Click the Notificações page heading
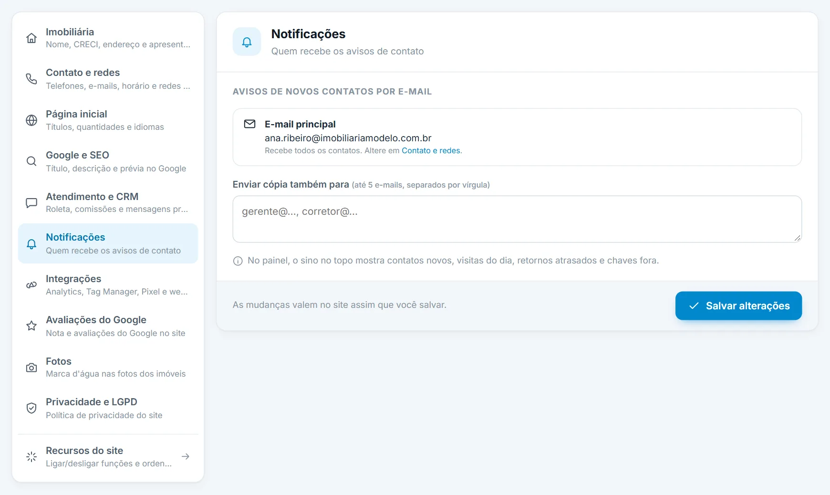The width and height of the screenshot is (830, 495). pyautogui.click(x=308, y=34)
